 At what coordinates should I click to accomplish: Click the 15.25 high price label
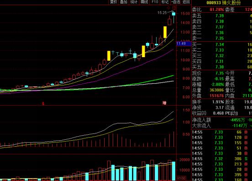(162, 13)
